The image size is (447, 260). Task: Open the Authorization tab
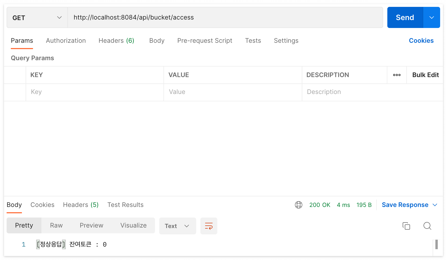(x=66, y=41)
